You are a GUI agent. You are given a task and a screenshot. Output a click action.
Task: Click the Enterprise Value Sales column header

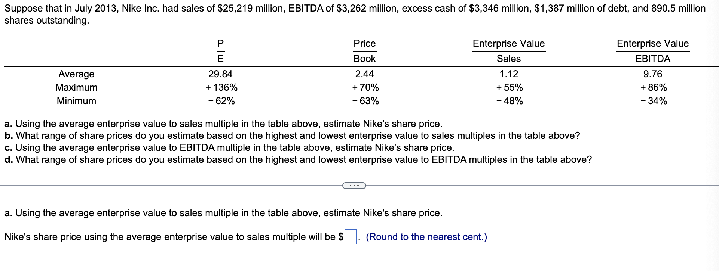point(509,51)
